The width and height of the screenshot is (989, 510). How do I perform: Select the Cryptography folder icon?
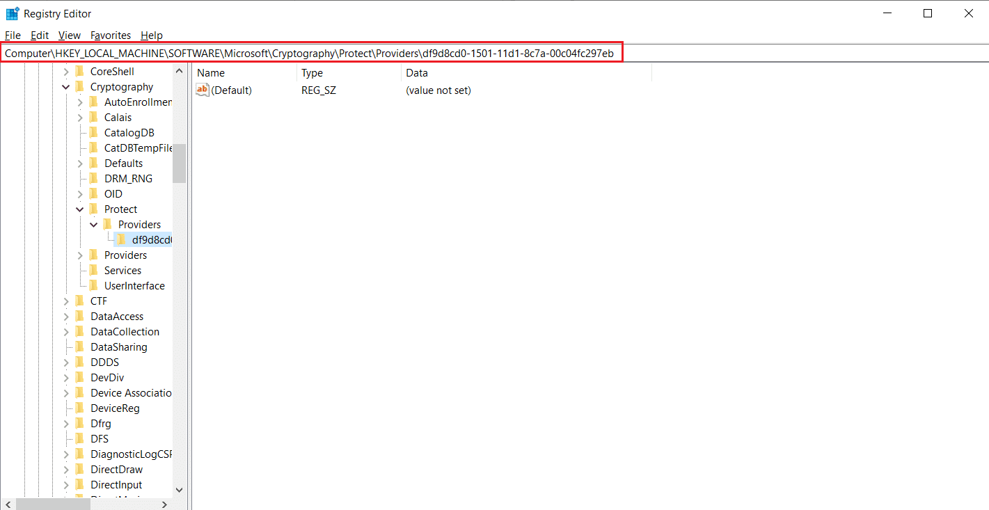point(79,86)
